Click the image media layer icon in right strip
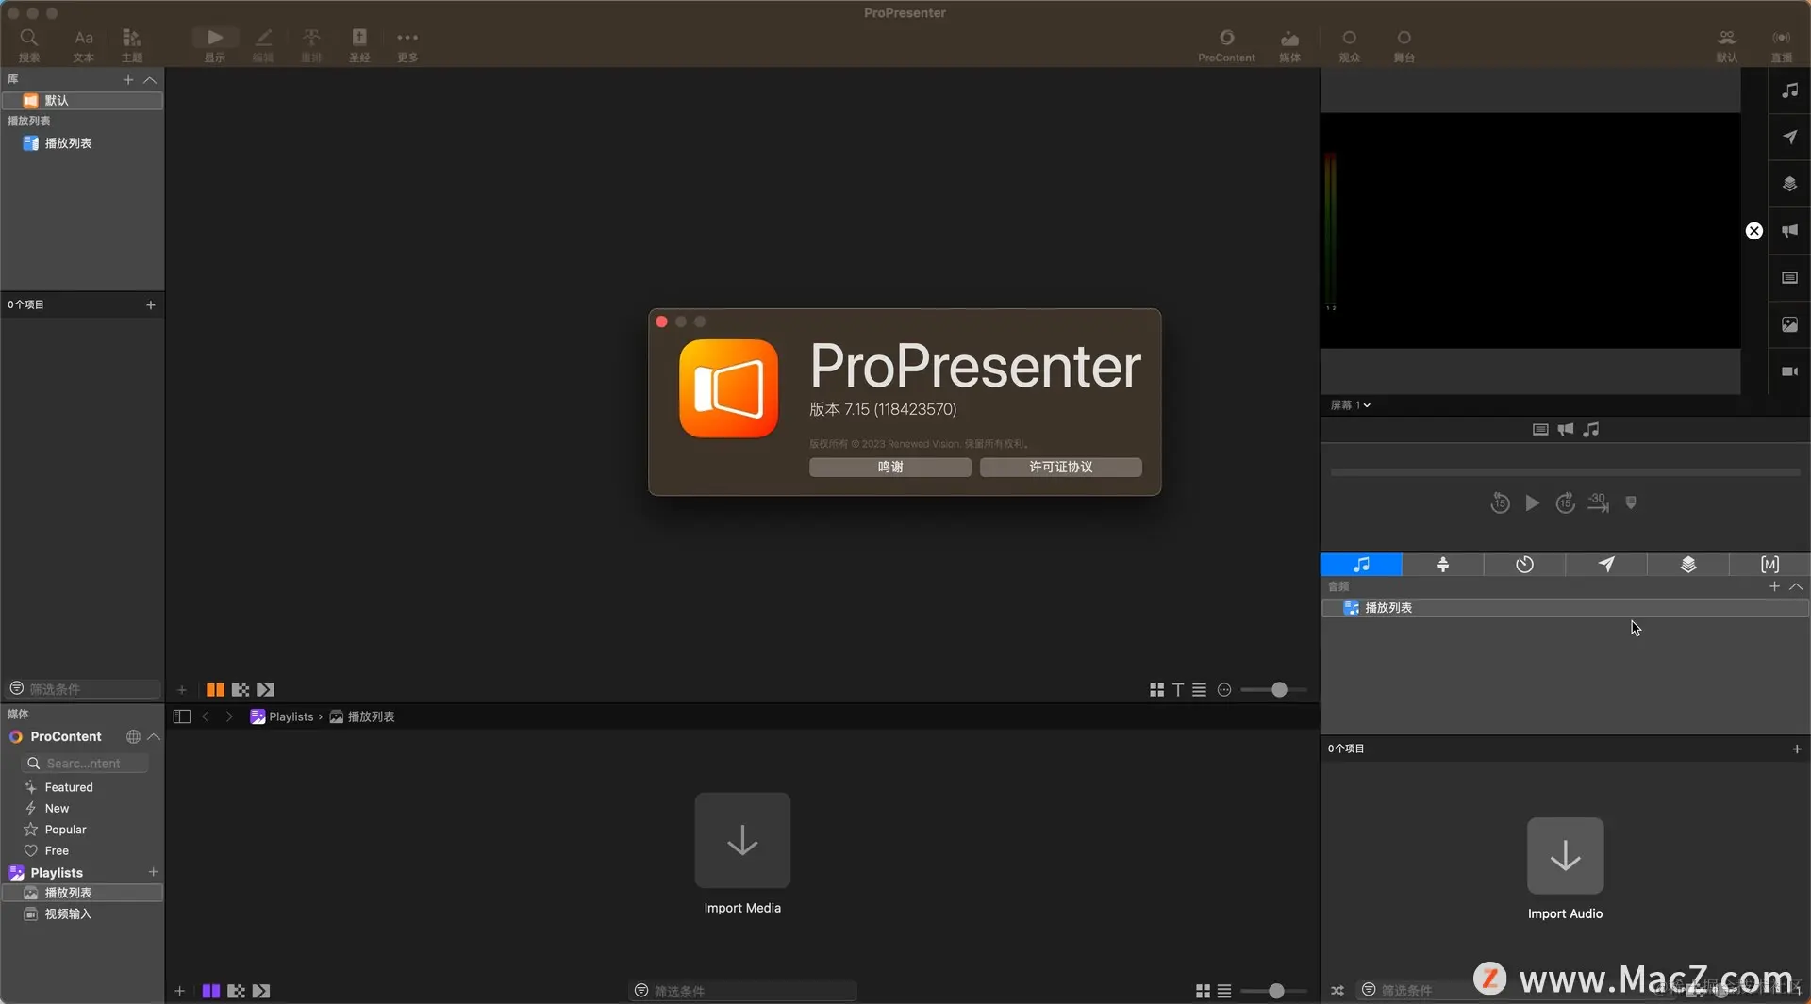 click(x=1789, y=324)
